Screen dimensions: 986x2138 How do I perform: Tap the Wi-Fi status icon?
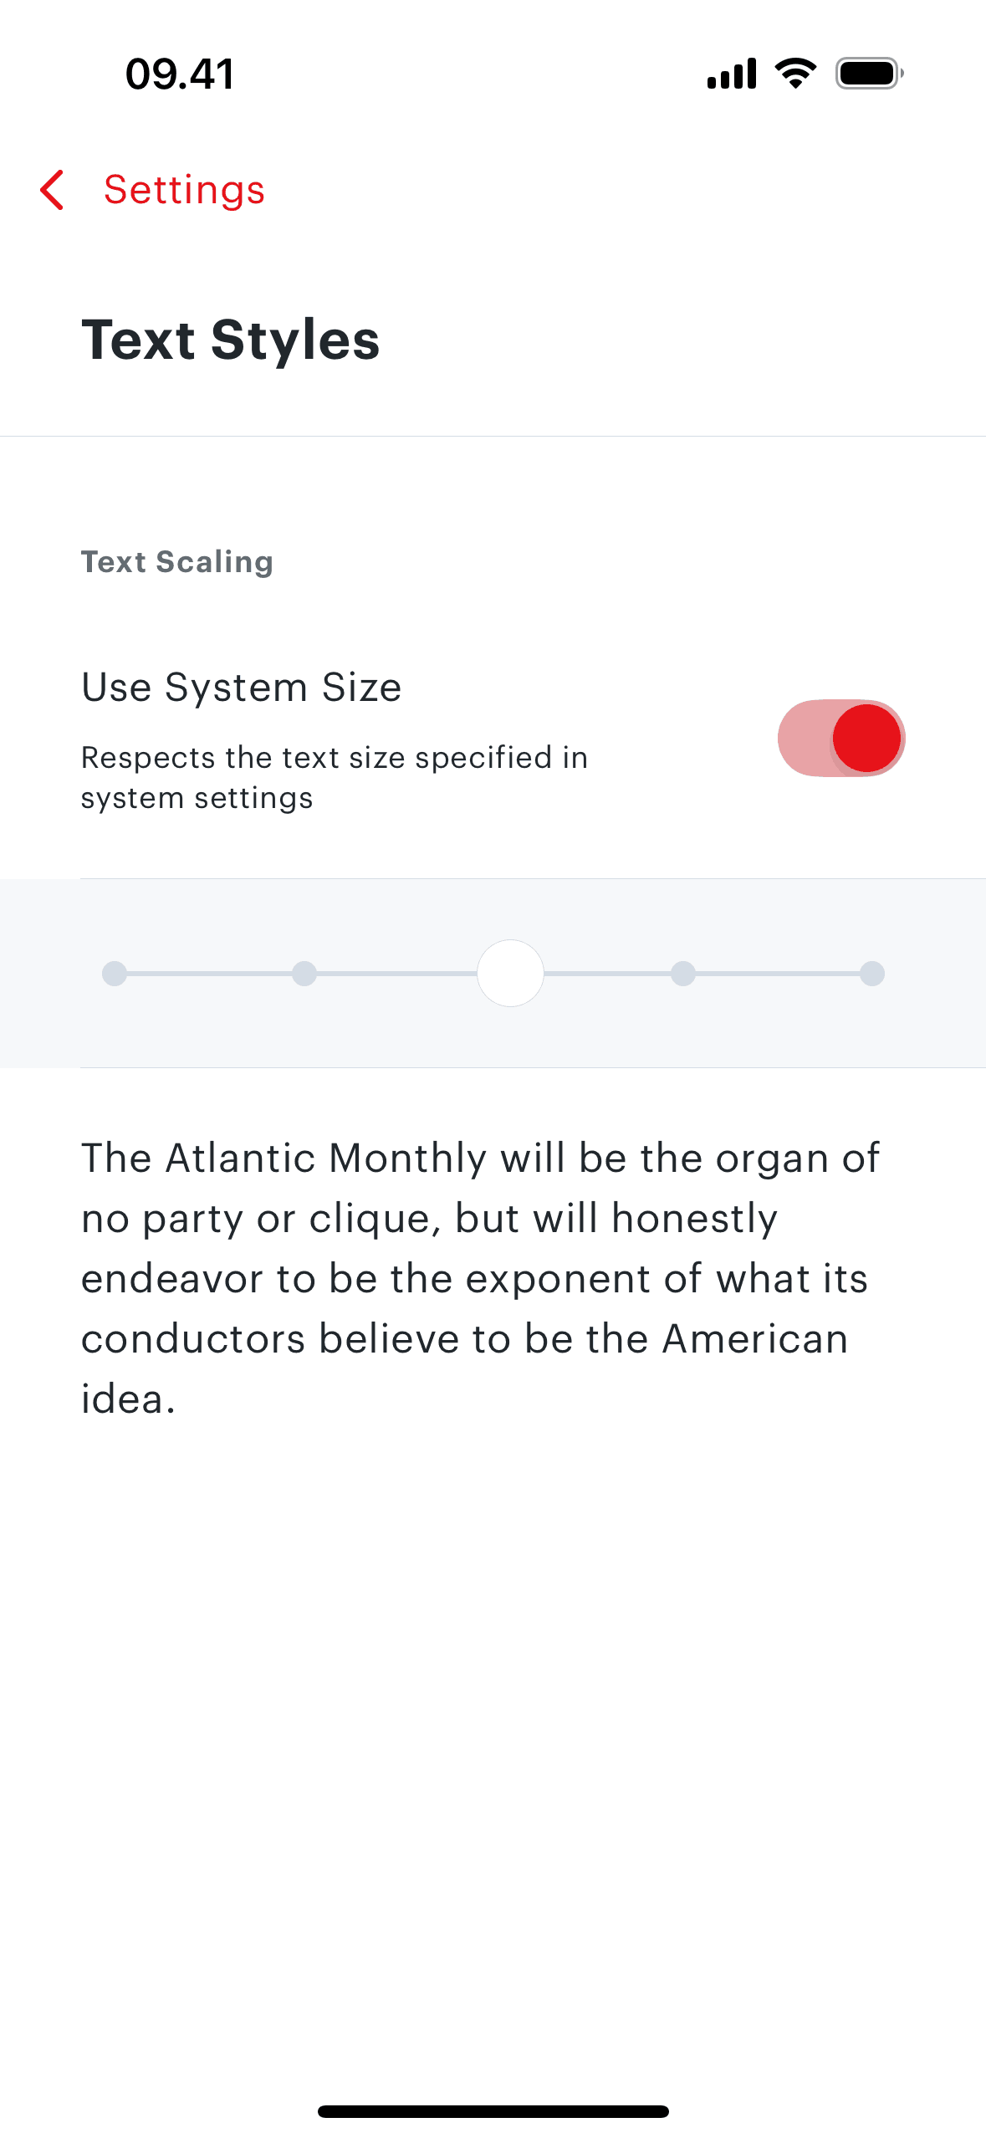795,74
